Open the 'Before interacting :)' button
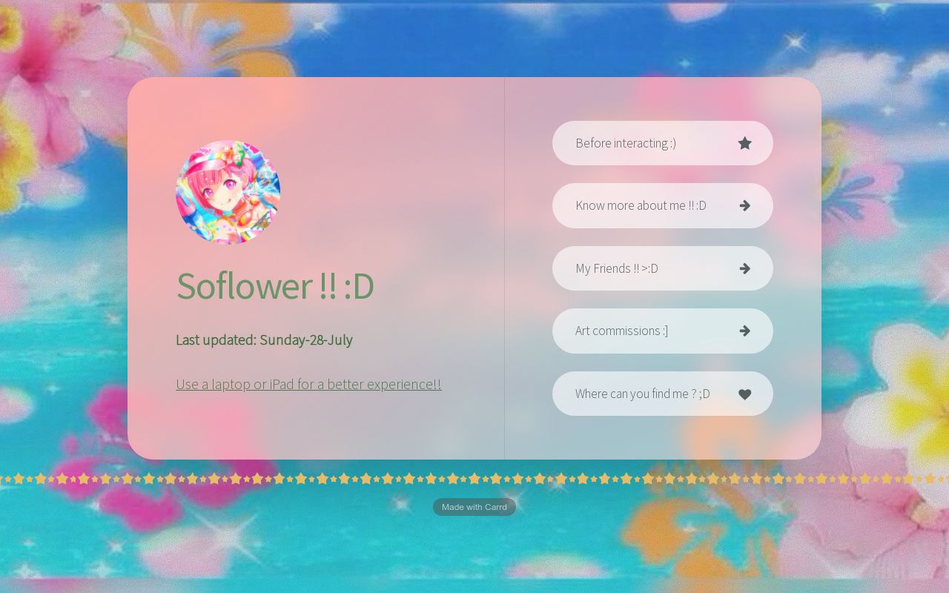This screenshot has width=949, height=593. point(663,143)
